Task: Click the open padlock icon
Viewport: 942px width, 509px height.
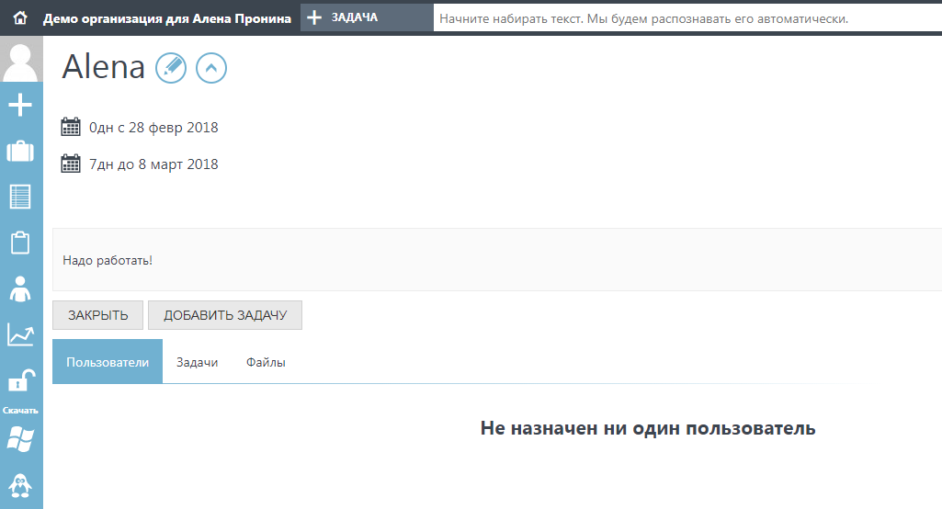Action: point(20,380)
